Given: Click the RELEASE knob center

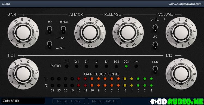Looking at the screenshot, I should (x=128, y=33).
